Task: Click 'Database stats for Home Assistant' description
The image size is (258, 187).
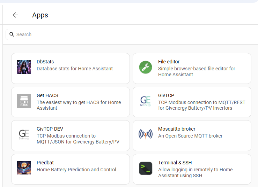Action: [x=75, y=69]
